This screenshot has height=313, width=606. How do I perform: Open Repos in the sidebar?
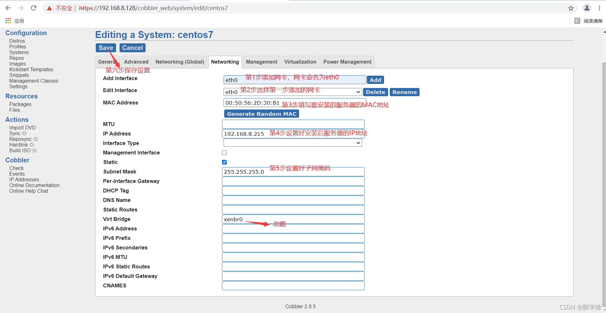tap(16, 58)
